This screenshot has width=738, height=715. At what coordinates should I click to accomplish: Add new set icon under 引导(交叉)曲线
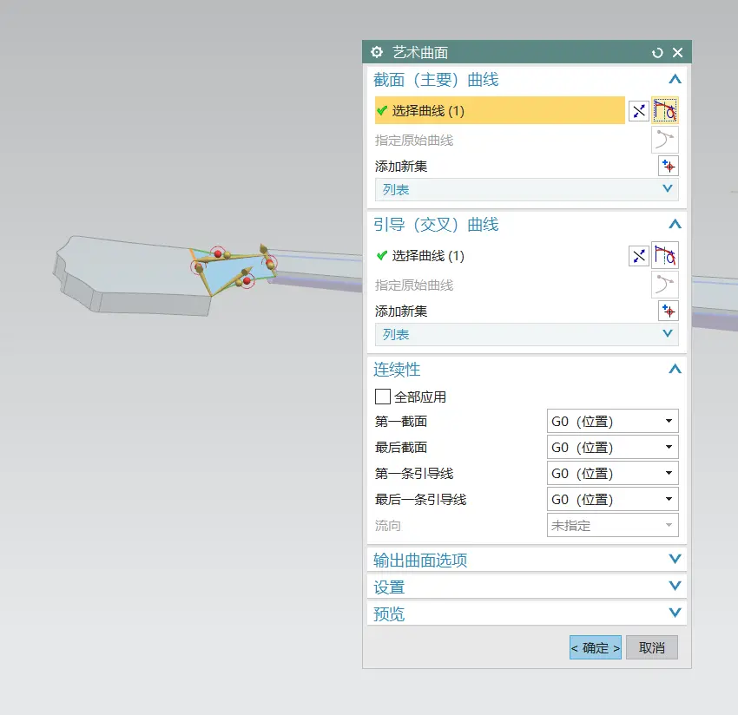pyautogui.click(x=669, y=311)
